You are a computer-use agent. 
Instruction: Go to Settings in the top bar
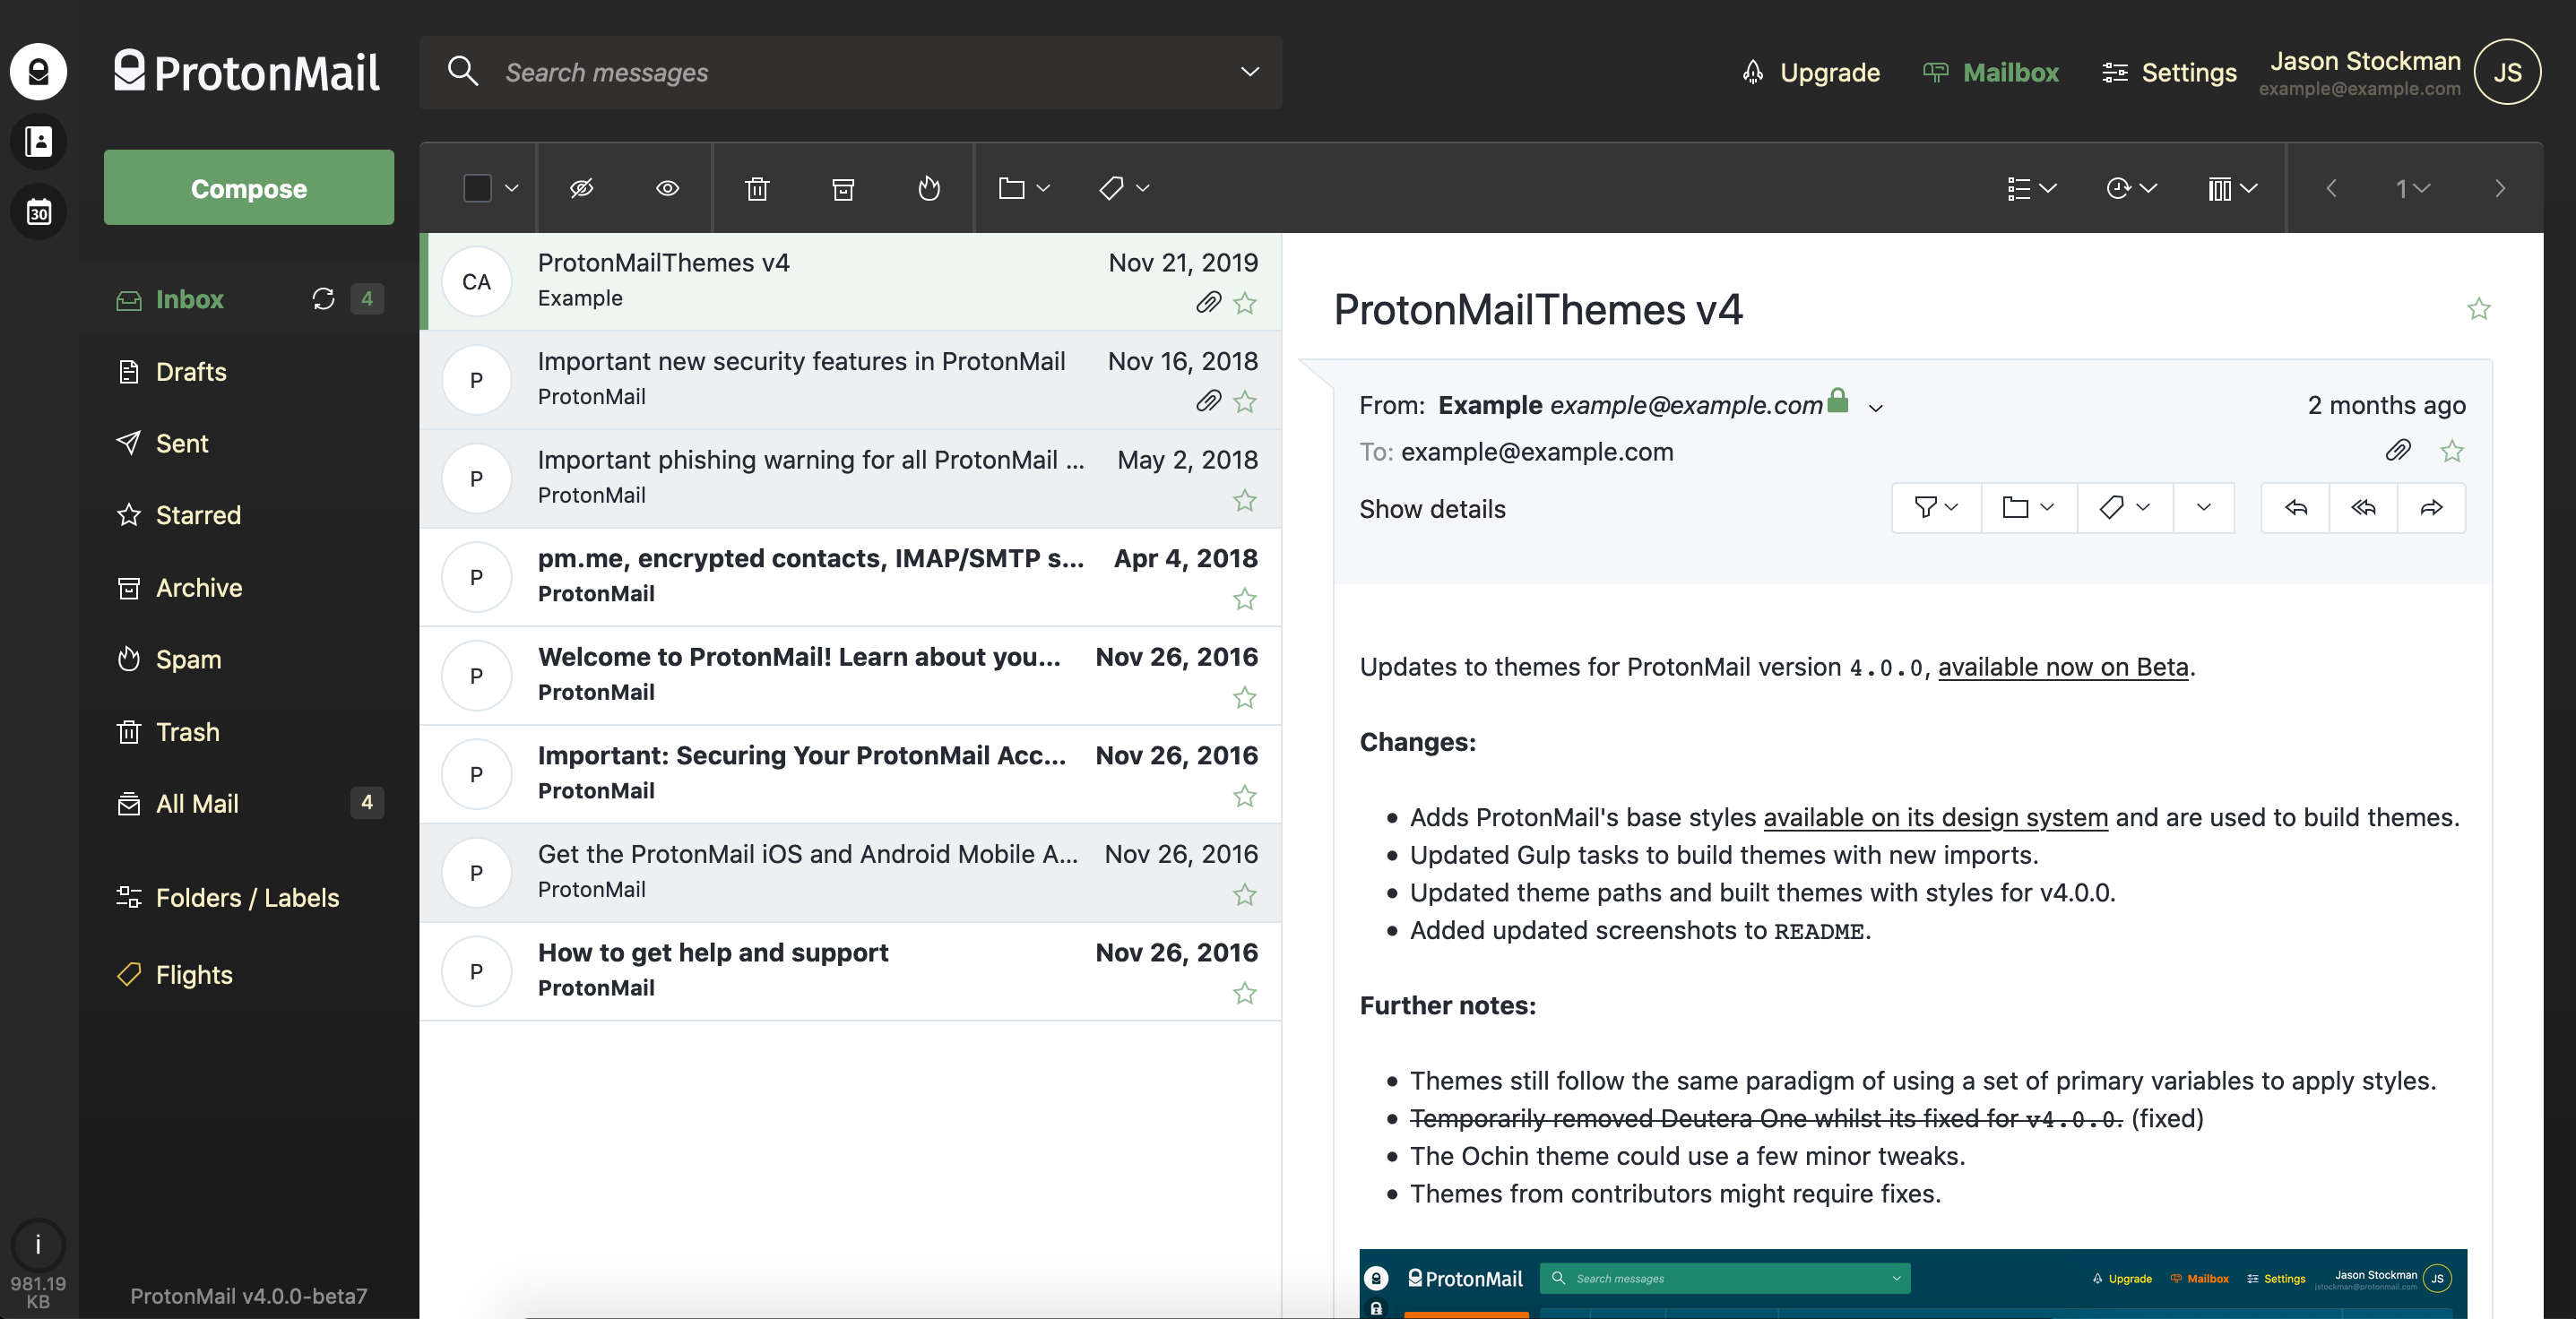[2169, 72]
